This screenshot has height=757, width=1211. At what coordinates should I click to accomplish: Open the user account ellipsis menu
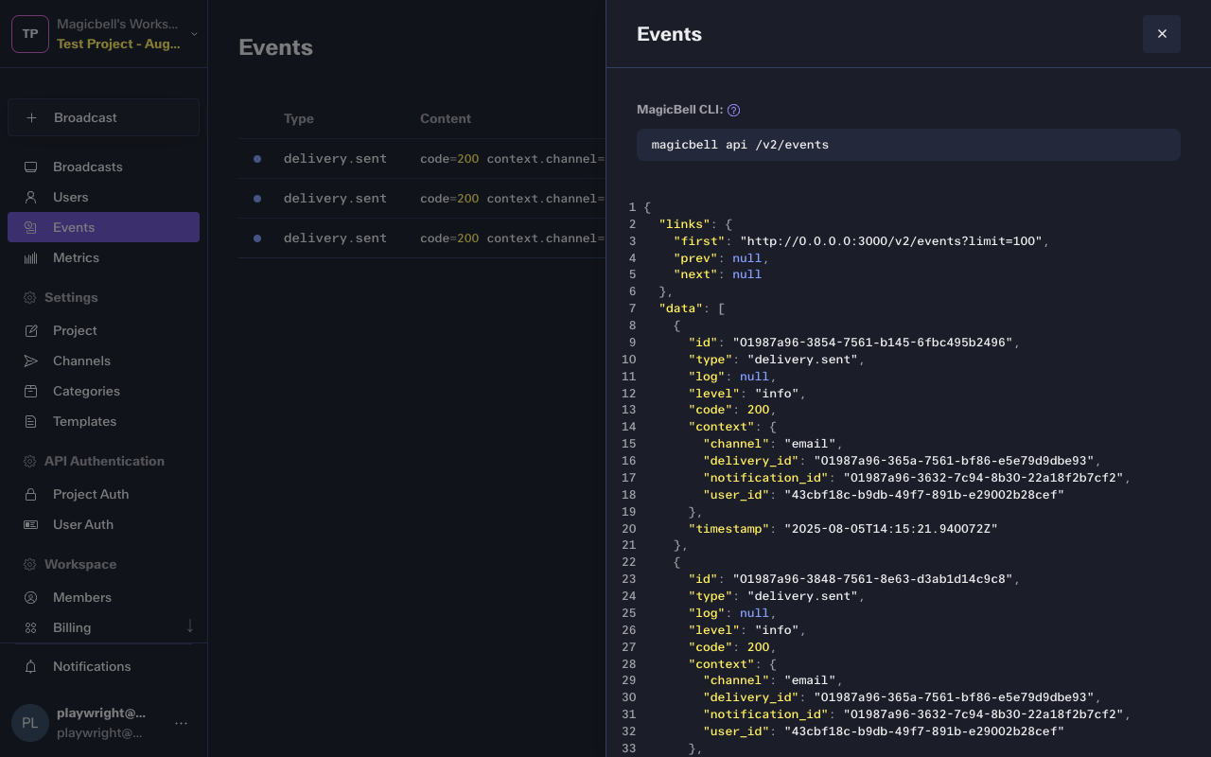182,723
